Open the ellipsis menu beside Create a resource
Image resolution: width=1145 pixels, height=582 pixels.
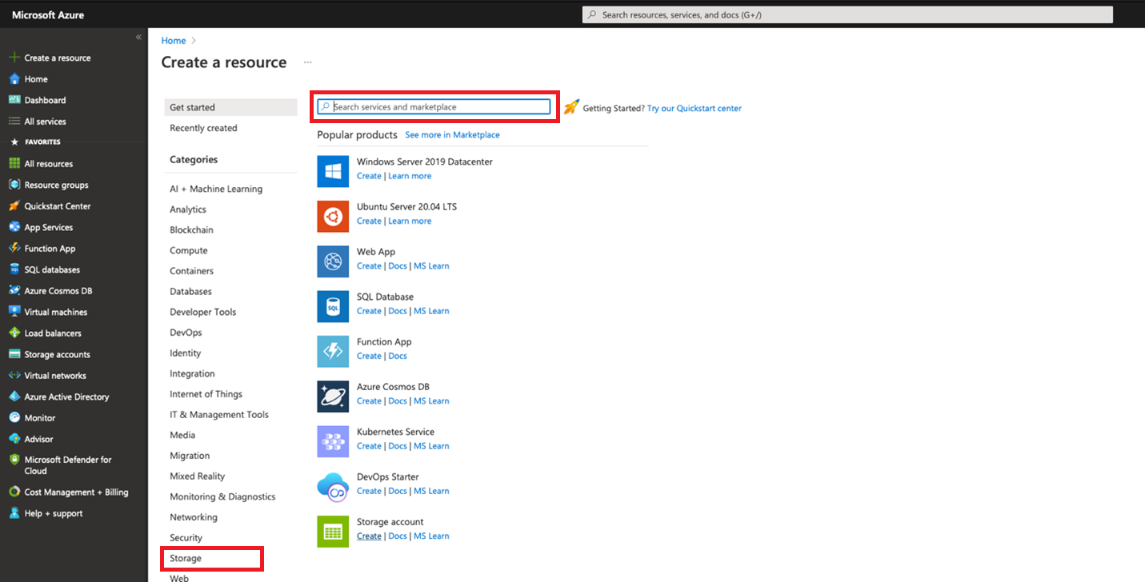(x=308, y=61)
